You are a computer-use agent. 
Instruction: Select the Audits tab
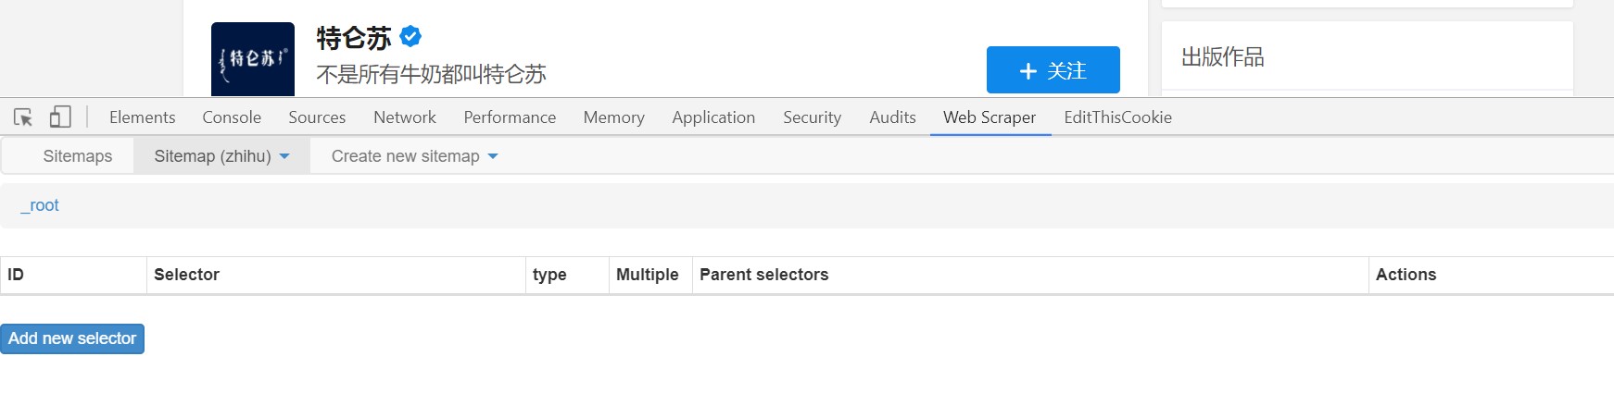[892, 117]
